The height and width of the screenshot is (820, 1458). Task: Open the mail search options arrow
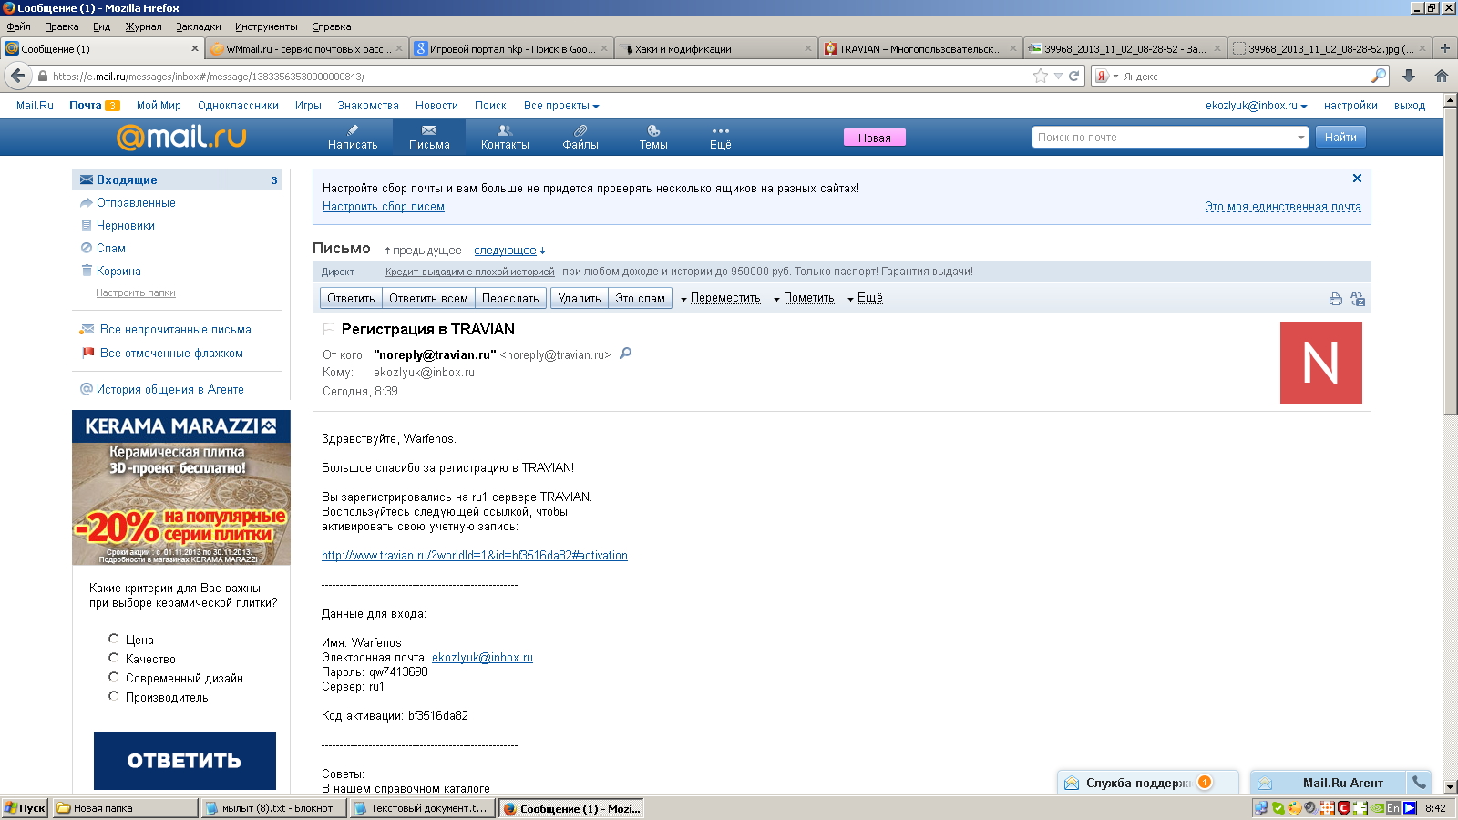click(1300, 138)
